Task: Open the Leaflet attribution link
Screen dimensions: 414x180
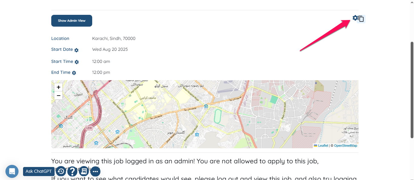Action: click(323, 146)
